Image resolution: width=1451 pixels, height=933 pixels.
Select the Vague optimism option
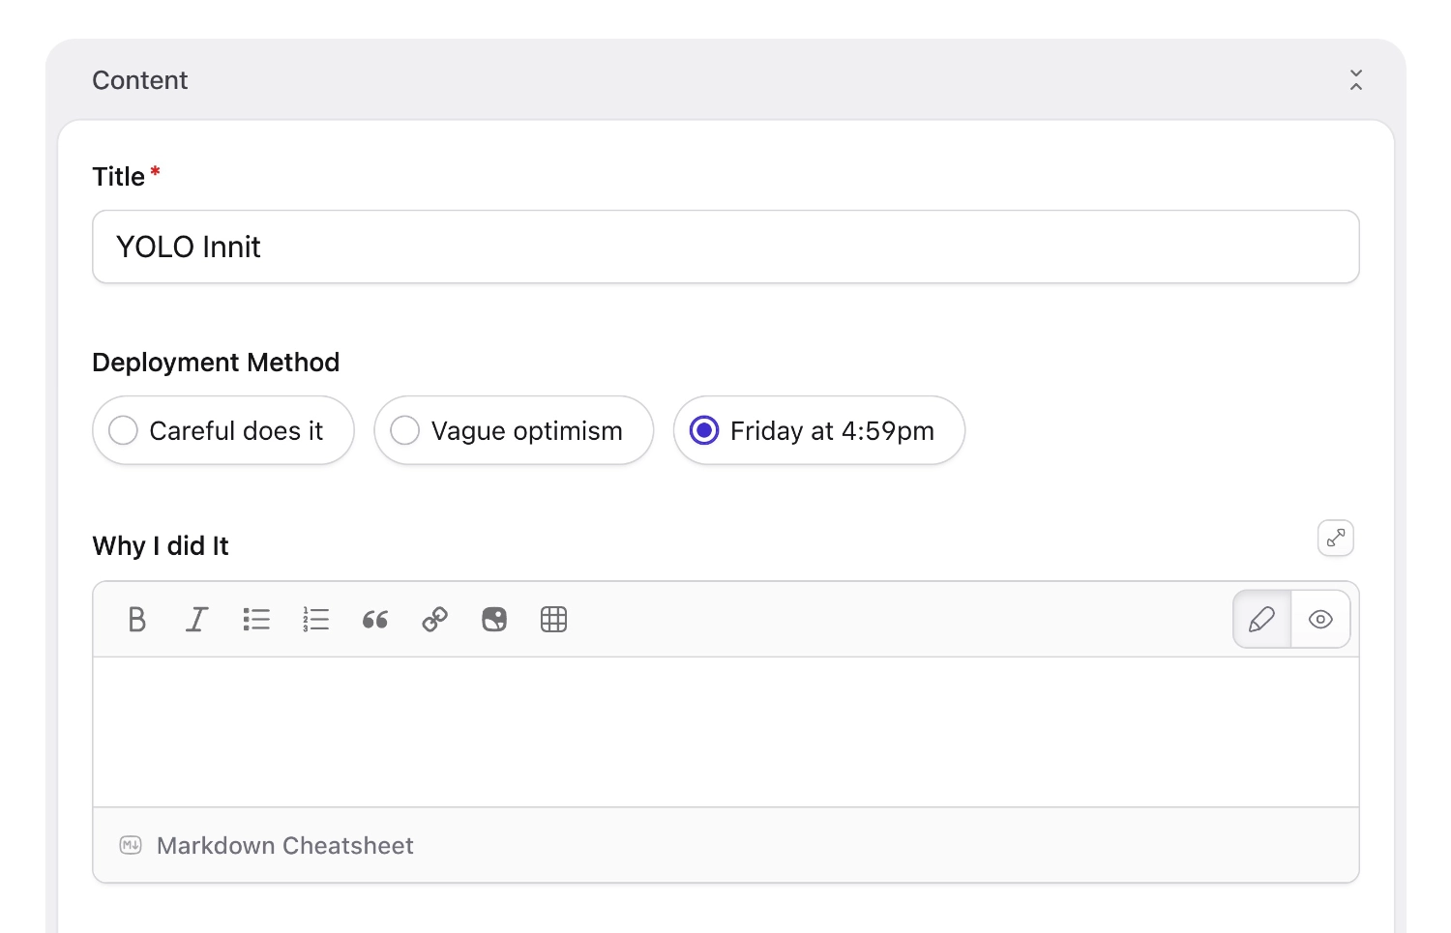point(514,430)
